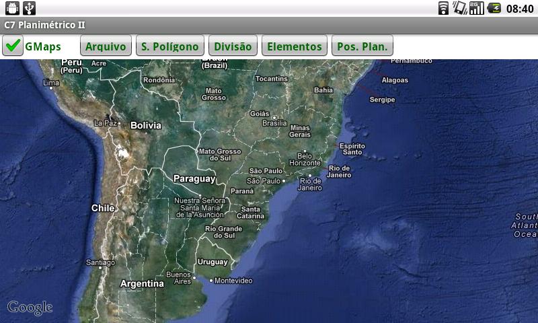
Task: Open the Pos. Plan. button
Action: [362, 46]
